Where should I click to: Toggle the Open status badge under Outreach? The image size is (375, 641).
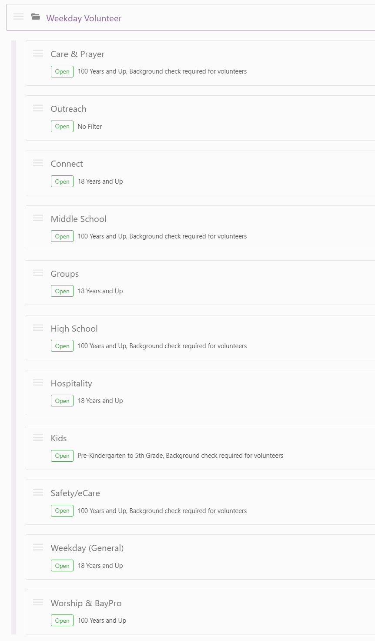[x=62, y=127]
